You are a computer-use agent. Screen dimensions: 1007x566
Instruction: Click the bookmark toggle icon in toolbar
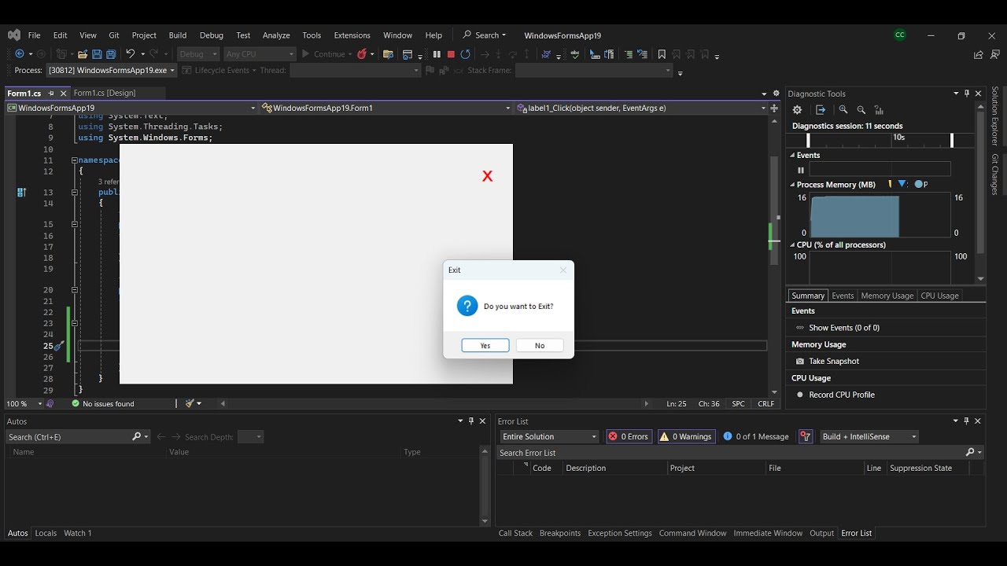click(662, 54)
